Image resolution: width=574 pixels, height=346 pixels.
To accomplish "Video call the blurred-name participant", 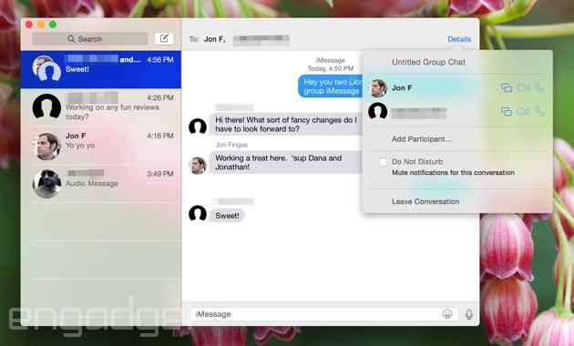I will (523, 112).
